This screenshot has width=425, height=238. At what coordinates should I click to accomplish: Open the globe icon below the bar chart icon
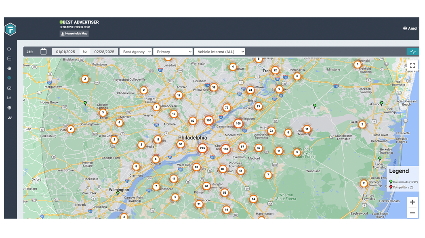[x=9, y=108]
